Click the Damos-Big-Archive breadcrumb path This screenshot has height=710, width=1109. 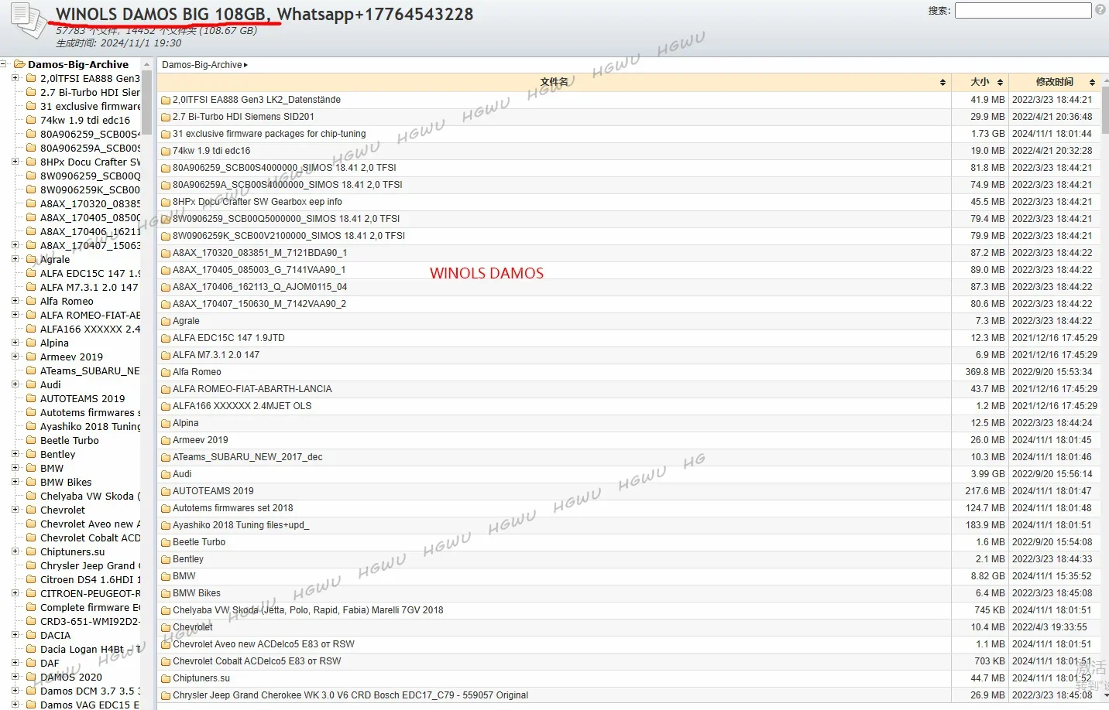pyautogui.click(x=202, y=65)
